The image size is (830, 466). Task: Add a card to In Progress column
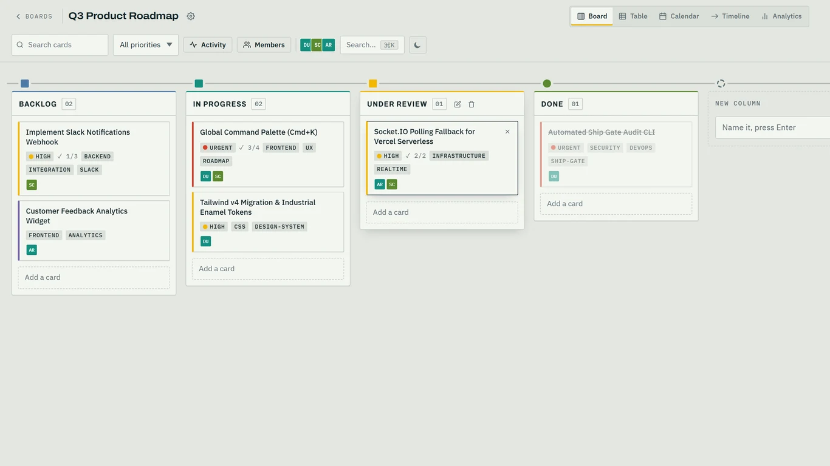[268, 269]
